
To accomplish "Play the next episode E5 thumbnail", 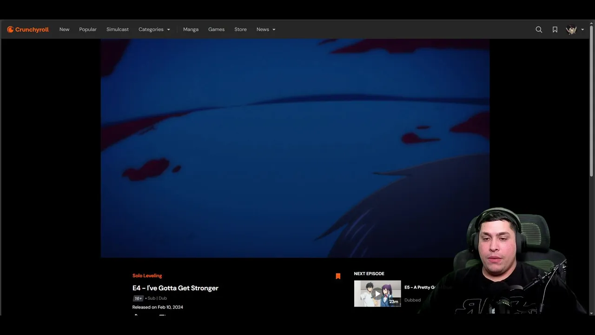I will point(377,294).
